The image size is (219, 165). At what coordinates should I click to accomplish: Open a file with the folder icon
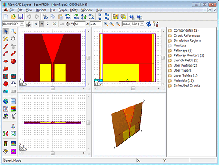(13, 17)
